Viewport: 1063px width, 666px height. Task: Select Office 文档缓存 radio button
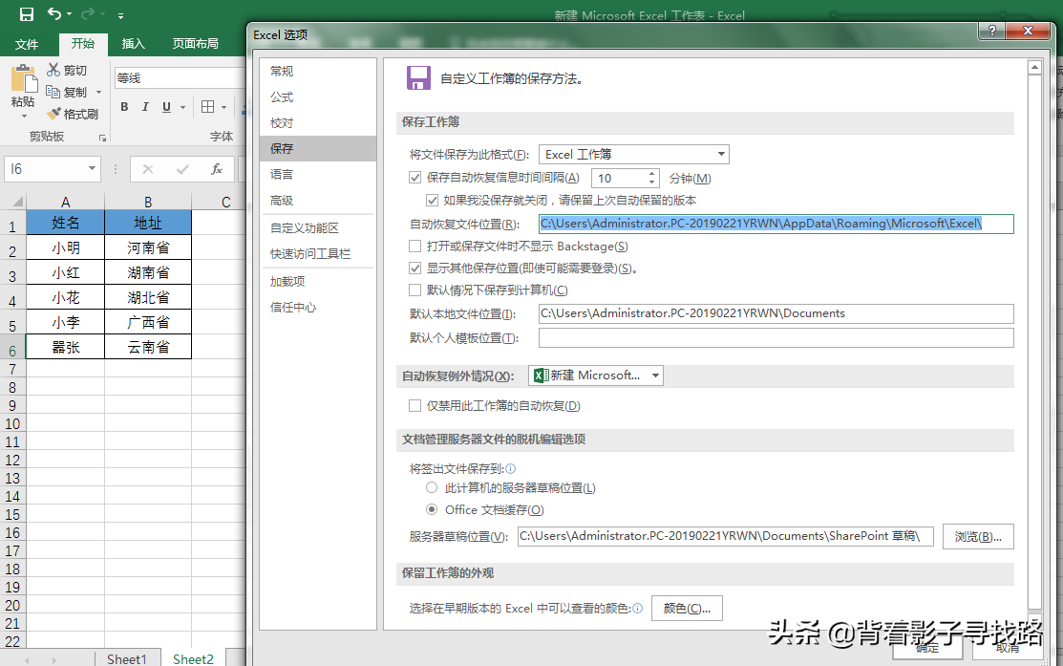tap(432, 509)
